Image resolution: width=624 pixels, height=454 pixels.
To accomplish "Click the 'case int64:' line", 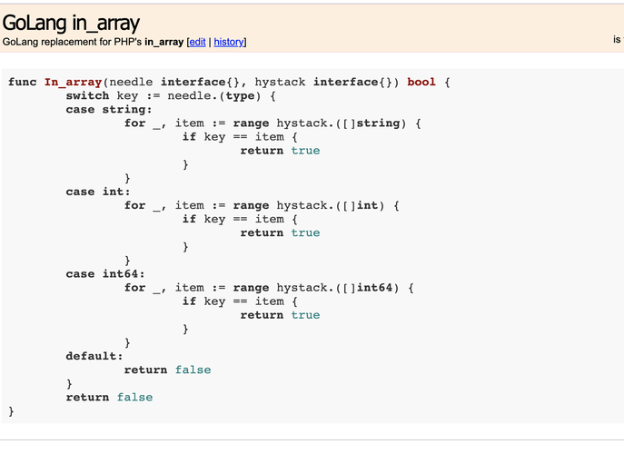I will pos(105,273).
